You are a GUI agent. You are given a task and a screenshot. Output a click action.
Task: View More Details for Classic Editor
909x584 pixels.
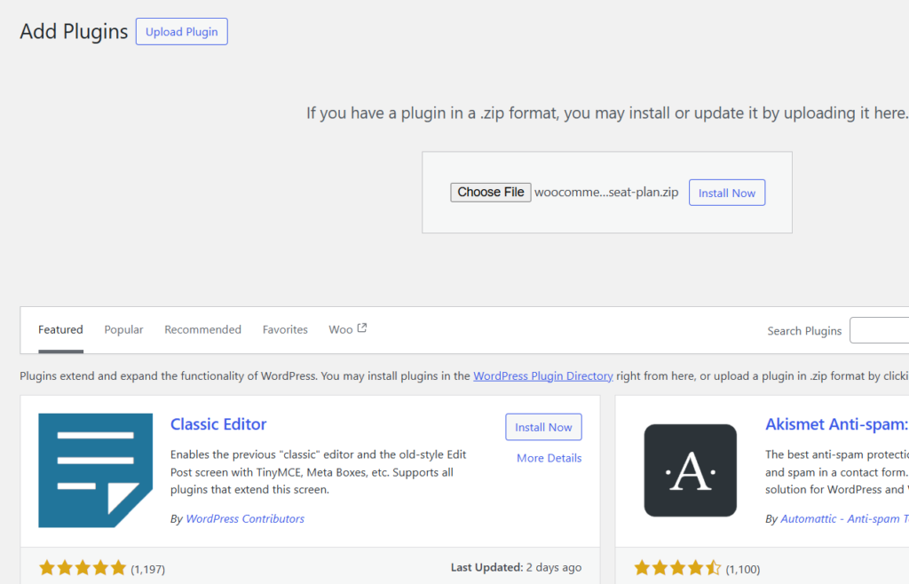549,458
